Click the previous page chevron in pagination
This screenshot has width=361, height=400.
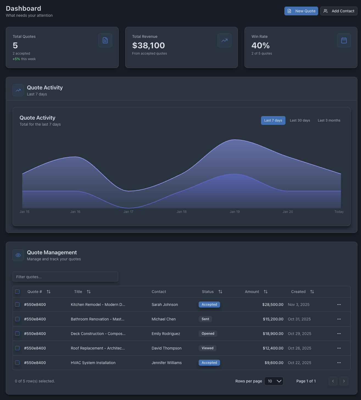[x=333, y=381]
